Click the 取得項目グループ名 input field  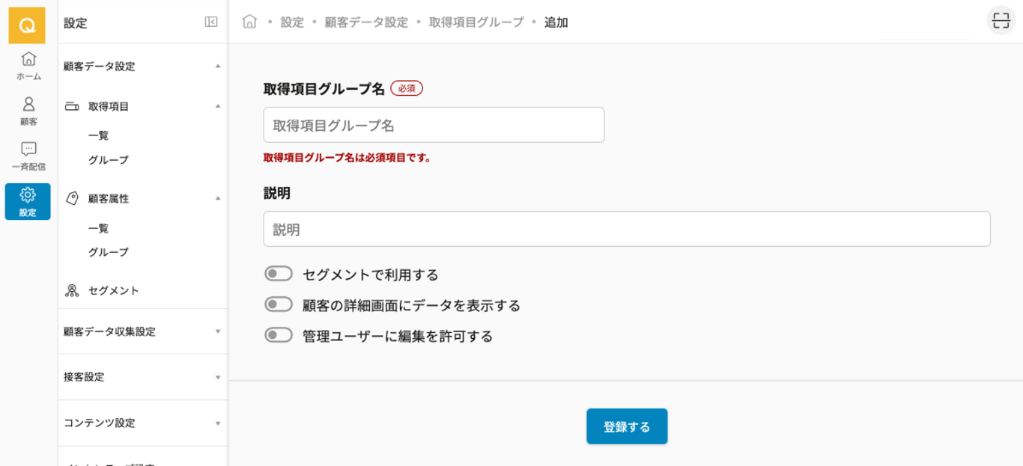coord(434,125)
